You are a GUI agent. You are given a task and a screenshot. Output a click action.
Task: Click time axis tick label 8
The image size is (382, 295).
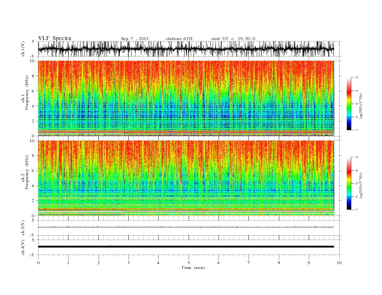(279, 263)
